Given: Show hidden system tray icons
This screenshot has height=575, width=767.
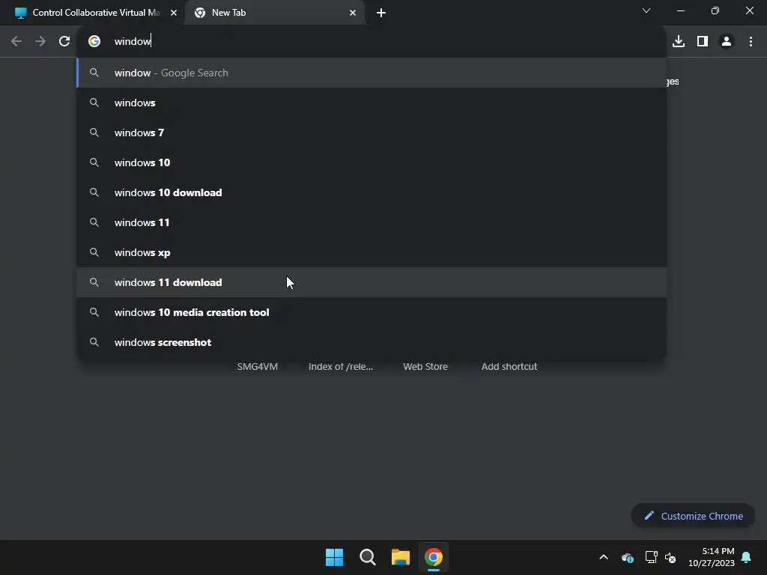Looking at the screenshot, I should tap(604, 557).
